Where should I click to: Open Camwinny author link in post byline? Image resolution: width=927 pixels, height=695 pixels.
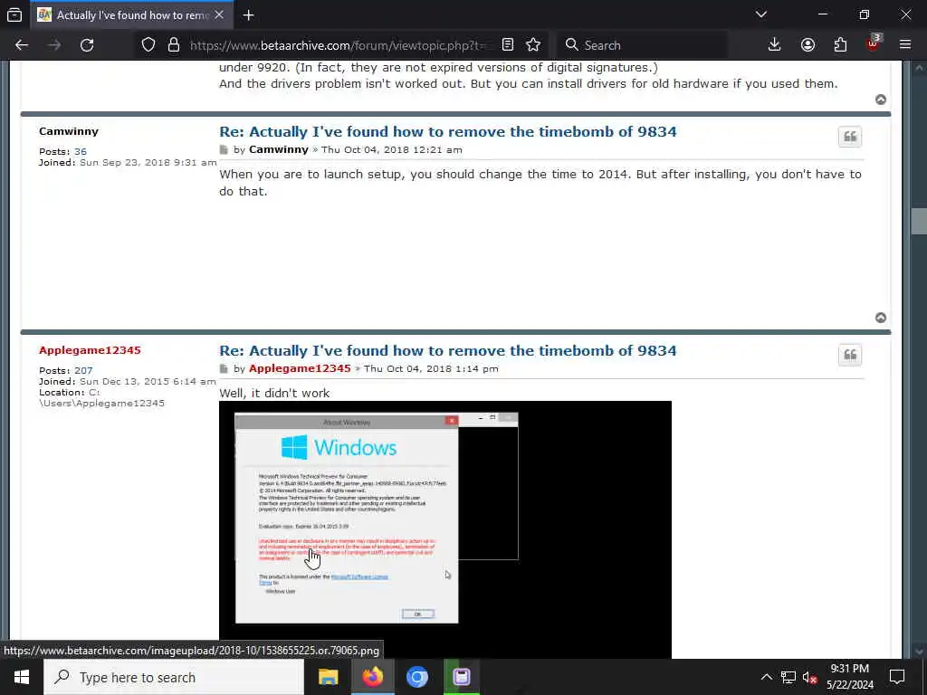coord(279,149)
